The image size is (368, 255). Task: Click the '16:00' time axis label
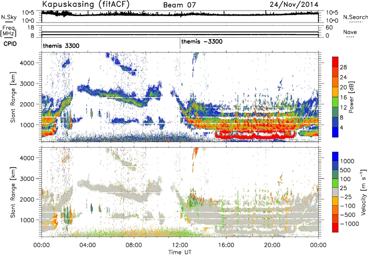226,245
